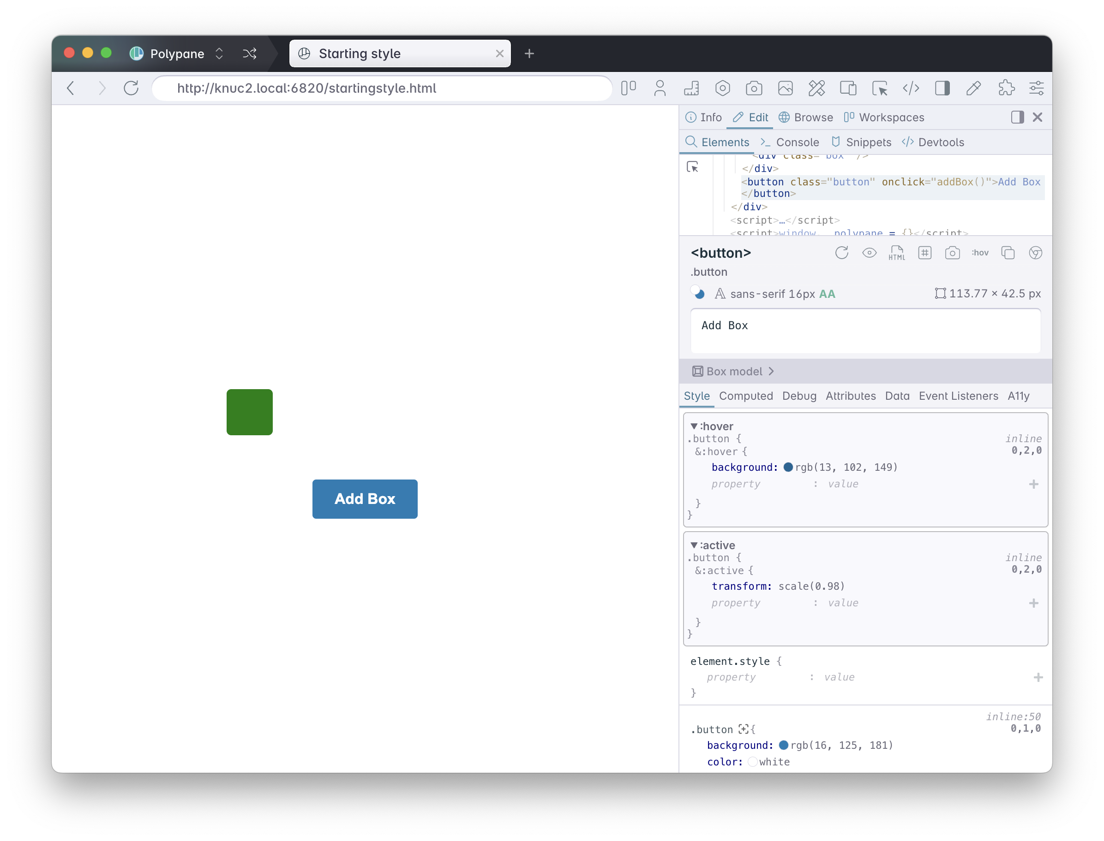This screenshot has height=841, width=1104.
Task: Open the element in Chrome via the browser icon
Action: pyautogui.click(x=1035, y=253)
